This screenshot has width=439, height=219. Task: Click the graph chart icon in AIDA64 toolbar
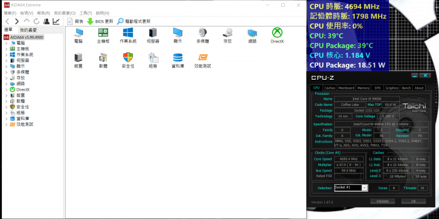[x=56, y=21]
